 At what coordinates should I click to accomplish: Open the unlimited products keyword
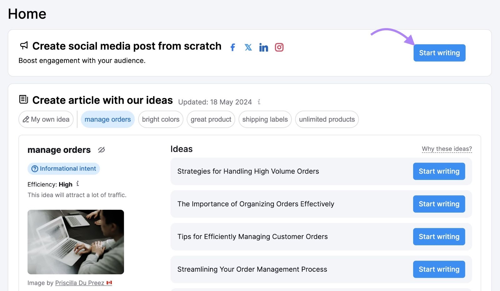pos(327,119)
